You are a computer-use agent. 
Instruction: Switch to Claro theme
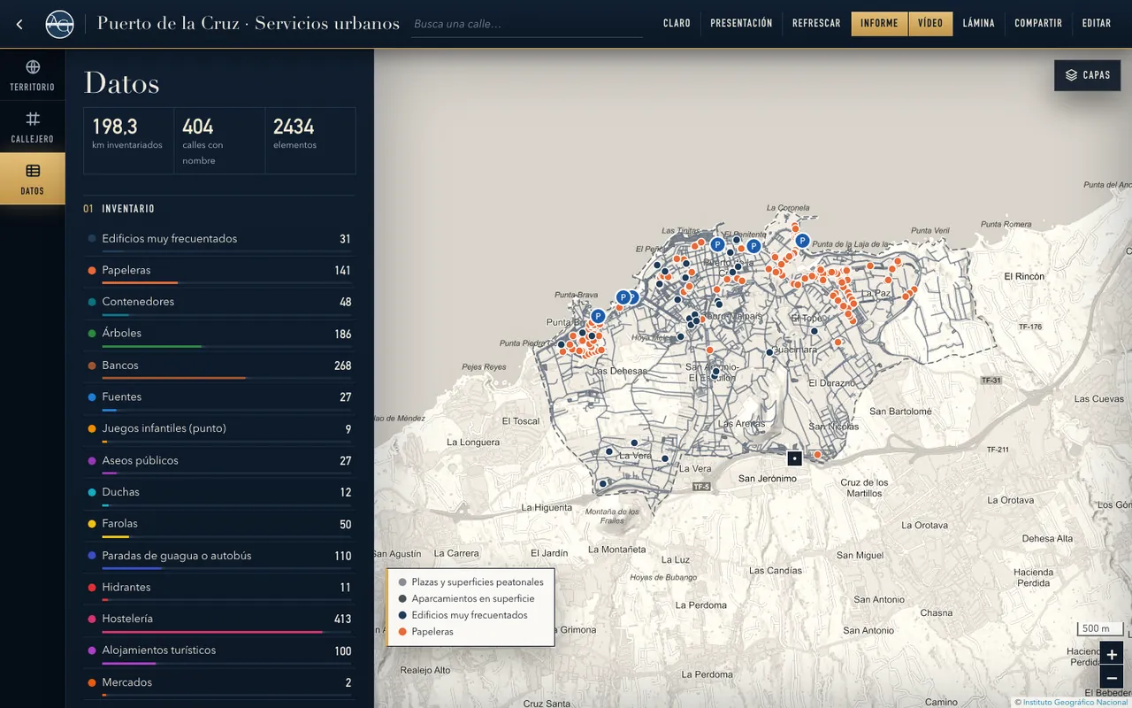[677, 24]
